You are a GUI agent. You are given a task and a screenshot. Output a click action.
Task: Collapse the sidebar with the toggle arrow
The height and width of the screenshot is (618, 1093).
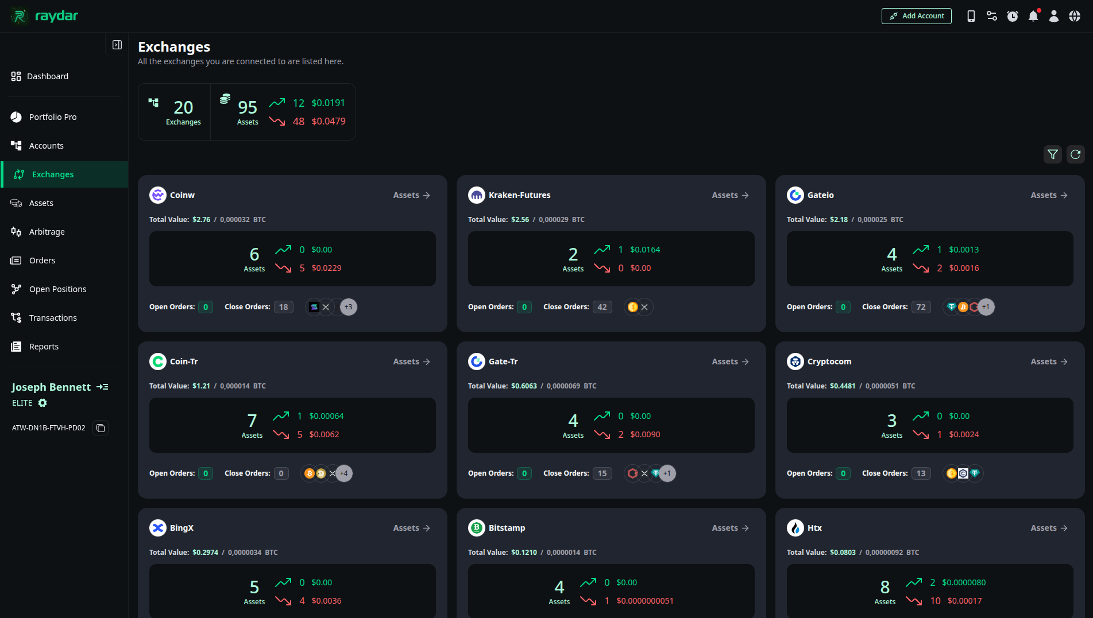[117, 44]
